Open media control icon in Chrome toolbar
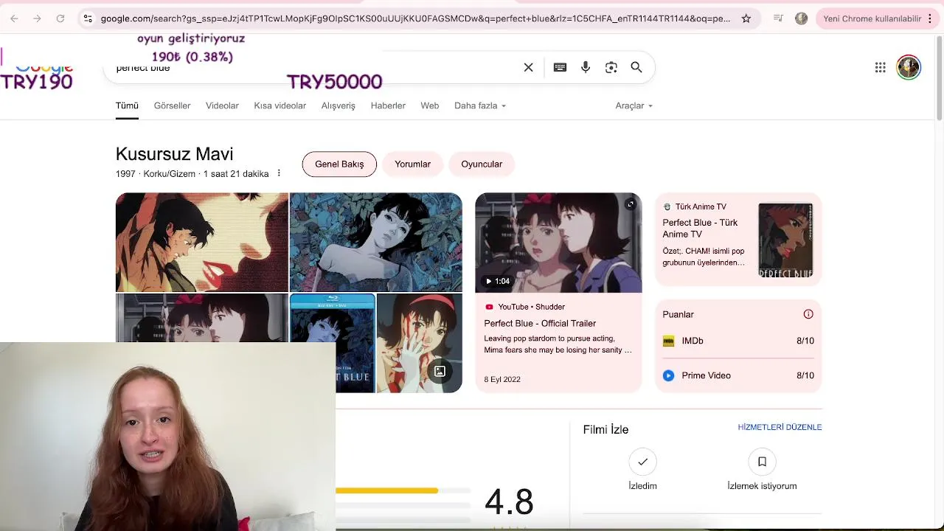 coord(778,18)
